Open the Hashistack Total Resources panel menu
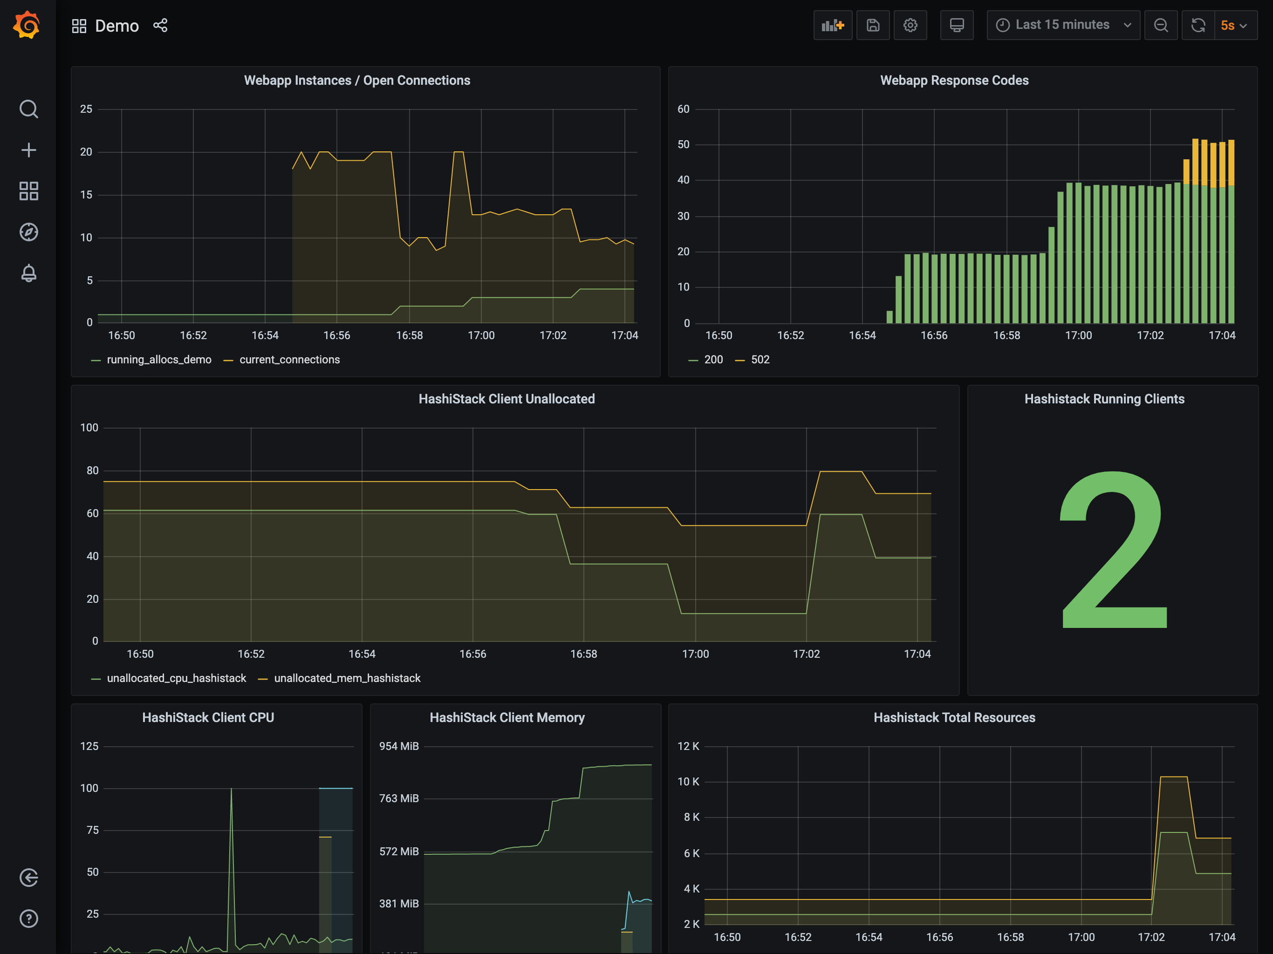 pos(954,717)
